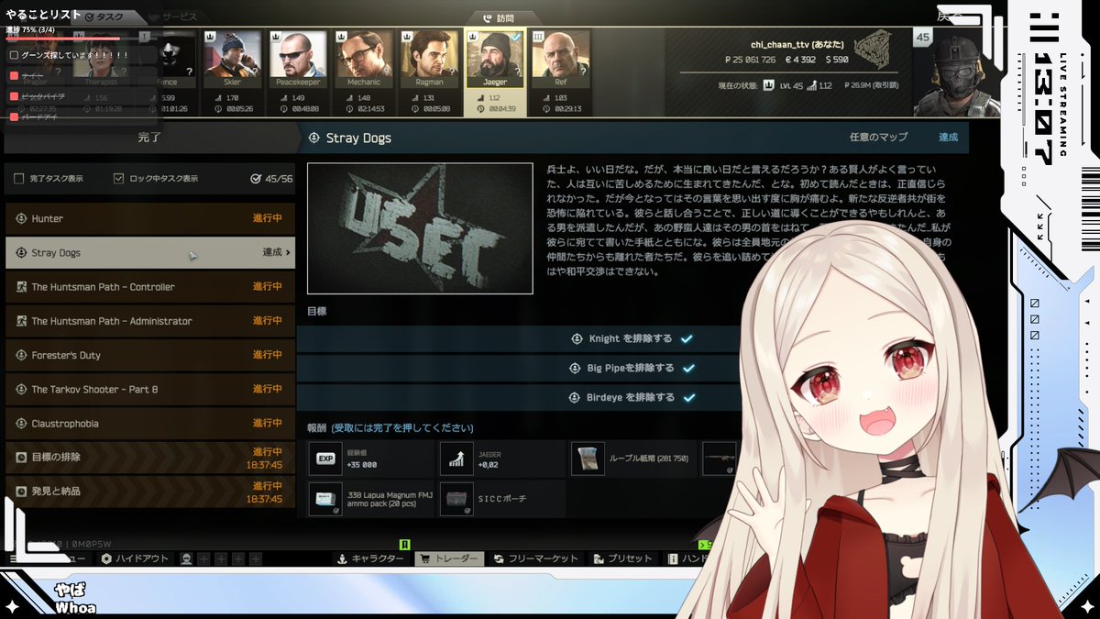Uncheck the バードアイ todo checkbox
This screenshot has width=1100, height=619.
(14, 116)
